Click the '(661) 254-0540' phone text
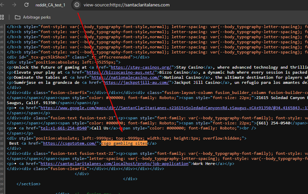The height and width of the screenshot is (194, 308). [x=273, y=123]
